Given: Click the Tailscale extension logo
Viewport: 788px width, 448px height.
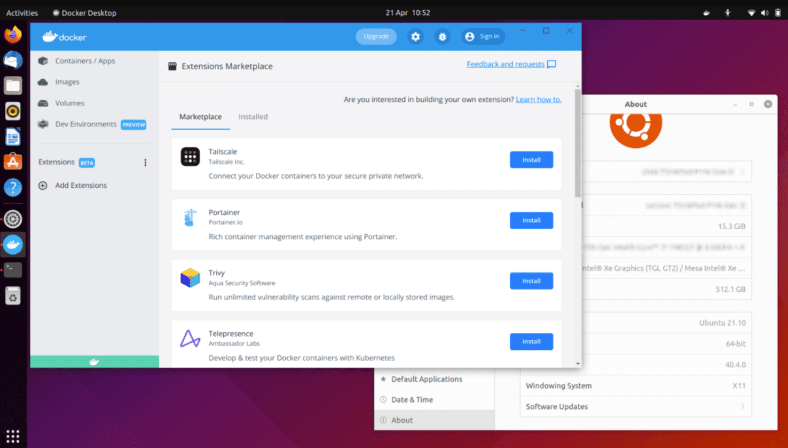Looking at the screenshot, I should point(190,157).
